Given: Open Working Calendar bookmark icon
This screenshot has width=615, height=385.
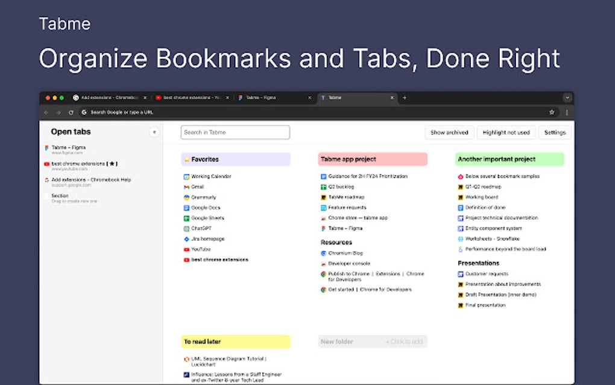Looking at the screenshot, I should (187, 177).
